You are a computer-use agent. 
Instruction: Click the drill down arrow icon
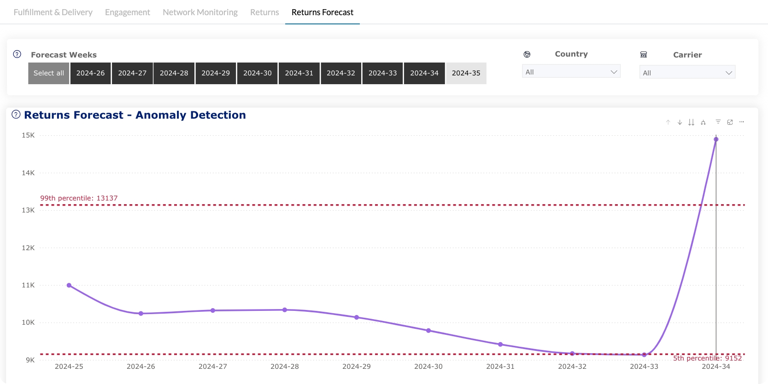tap(680, 122)
